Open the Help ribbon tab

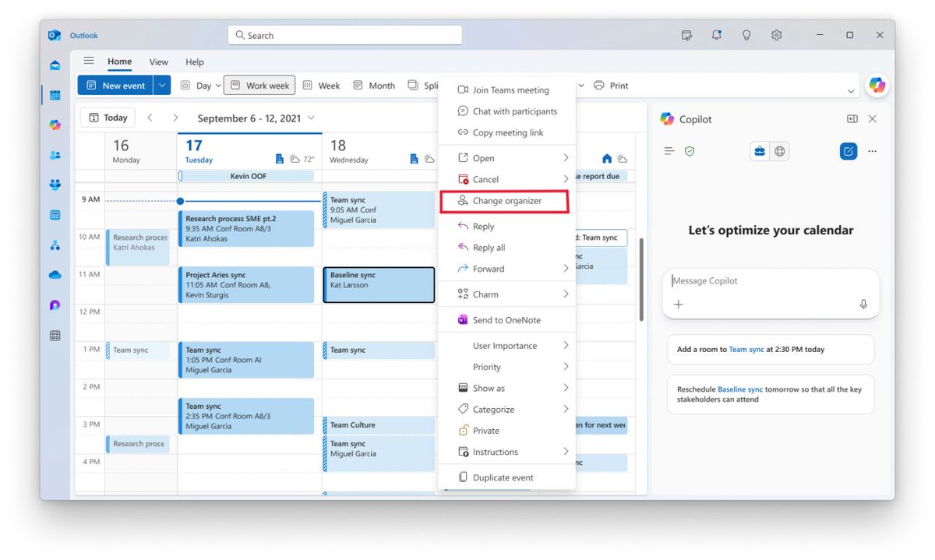pos(195,62)
